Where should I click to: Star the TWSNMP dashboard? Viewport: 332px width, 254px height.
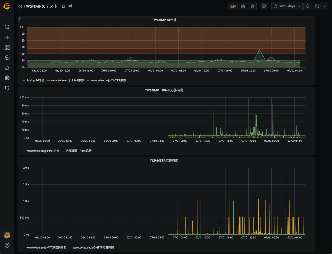pos(63,6)
